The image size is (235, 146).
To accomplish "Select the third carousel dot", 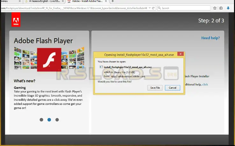I will (x=57, y=120).
